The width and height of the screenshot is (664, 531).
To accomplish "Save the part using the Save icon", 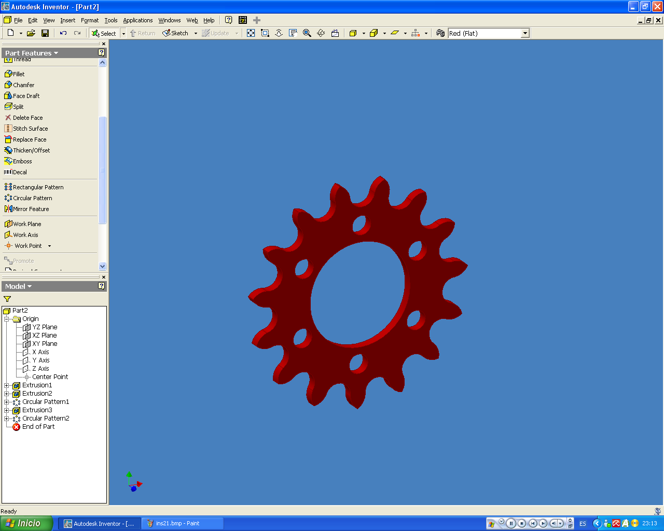I will tap(46, 33).
